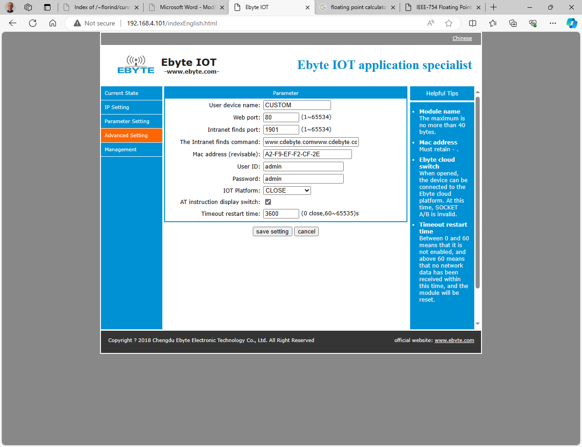Switch to the floating point calculator tab
Screen dimensions: 582x447
357,7
